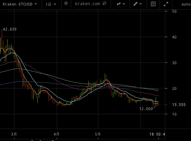
Task: Click the favorite star icon
Action: point(66,3)
